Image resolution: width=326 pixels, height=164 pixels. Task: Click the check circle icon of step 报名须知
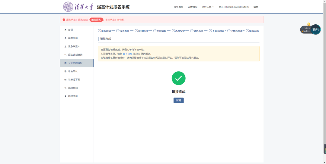99,31
